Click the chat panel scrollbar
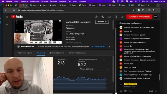The image size is (167, 94). (x=159, y=77)
